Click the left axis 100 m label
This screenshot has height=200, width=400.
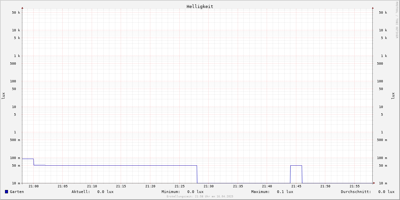15,158
